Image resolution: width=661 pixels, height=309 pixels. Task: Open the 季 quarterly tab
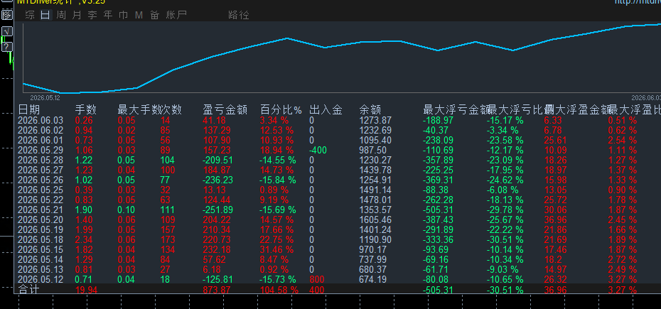coord(92,16)
